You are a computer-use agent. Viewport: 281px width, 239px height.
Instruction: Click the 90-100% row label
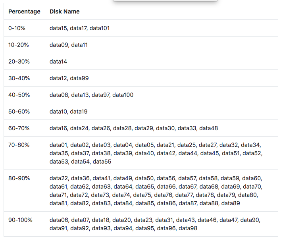(20, 220)
